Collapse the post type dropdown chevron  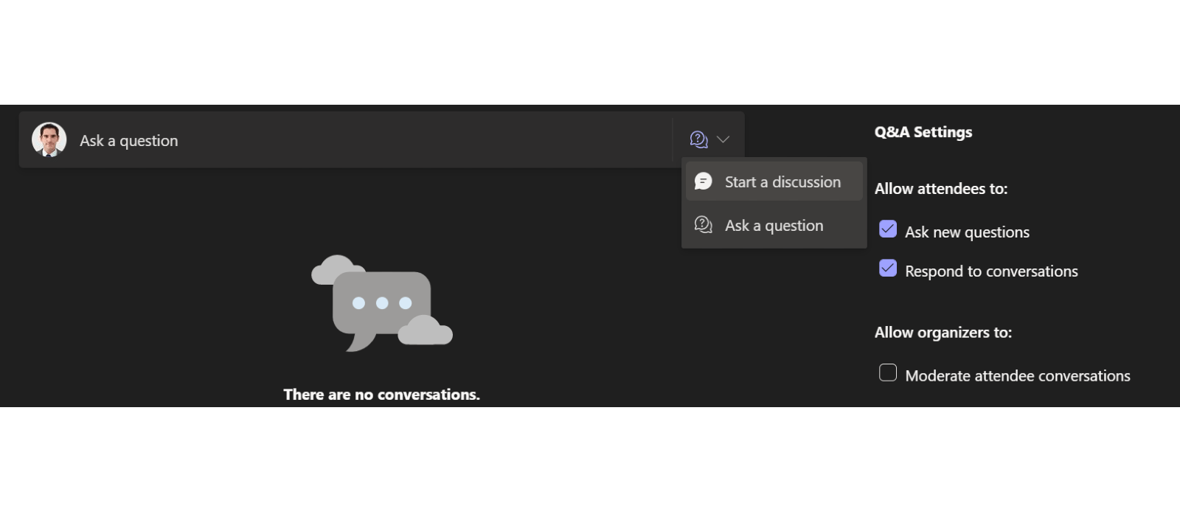(723, 139)
